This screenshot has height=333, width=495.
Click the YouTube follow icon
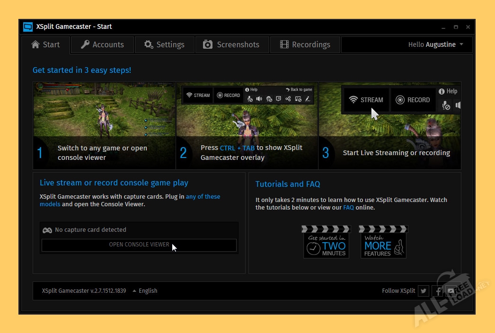[x=452, y=291]
